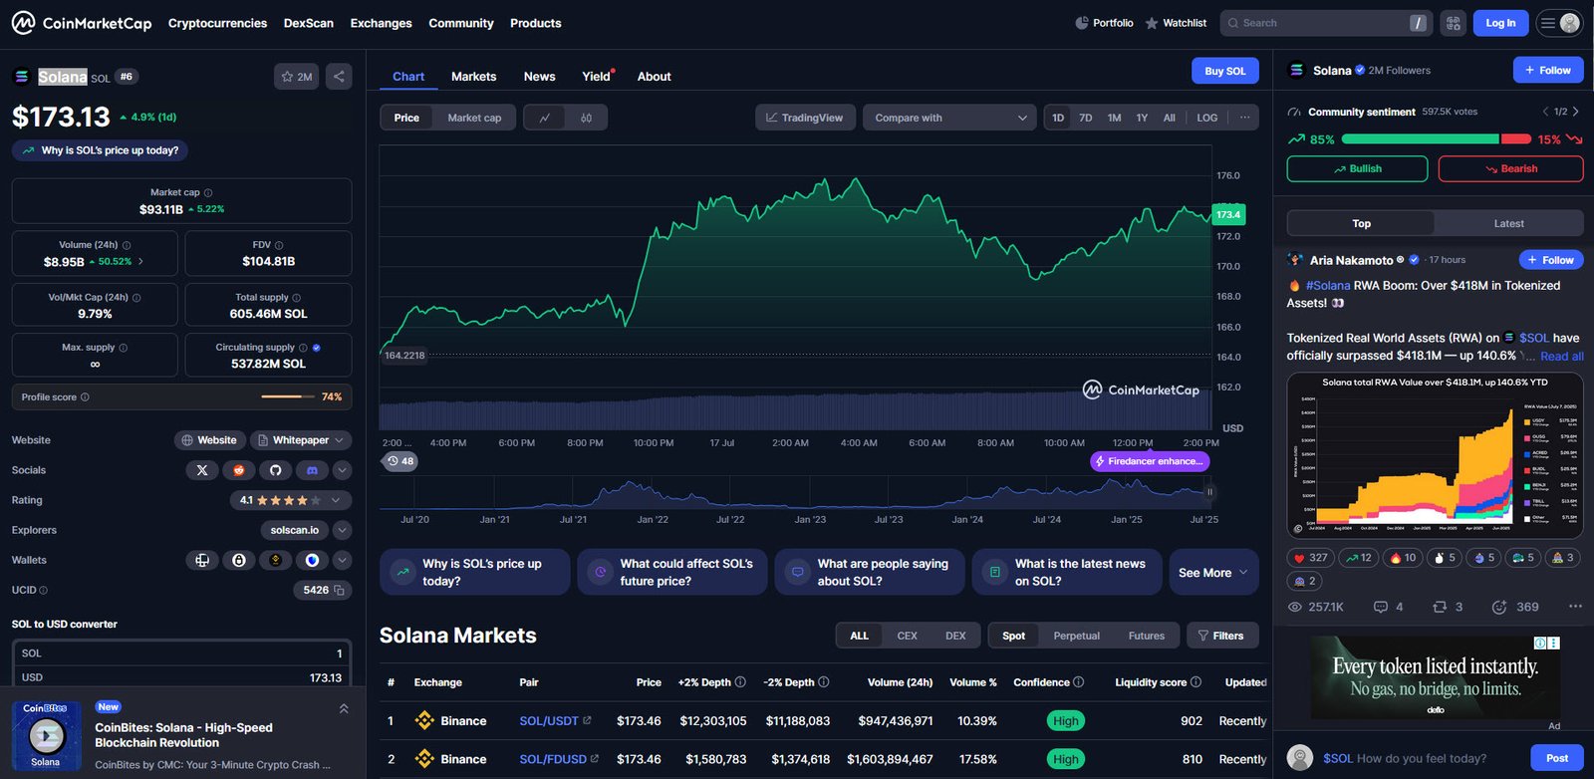Expand the Whitepaper dropdown

click(x=301, y=440)
